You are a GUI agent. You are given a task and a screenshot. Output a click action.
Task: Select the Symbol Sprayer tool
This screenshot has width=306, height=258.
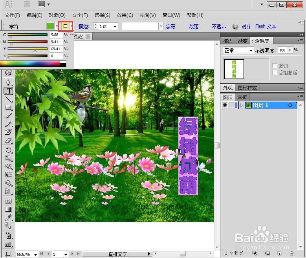click(8, 236)
